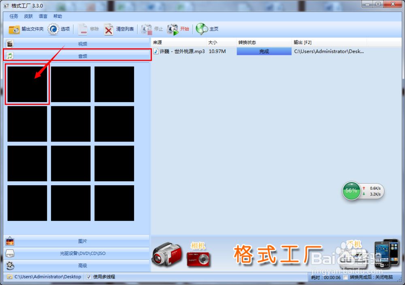Click the output path C:\Users\Administrator\Desk... cell
Screen dimensions: 405x285
pos(329,51)
